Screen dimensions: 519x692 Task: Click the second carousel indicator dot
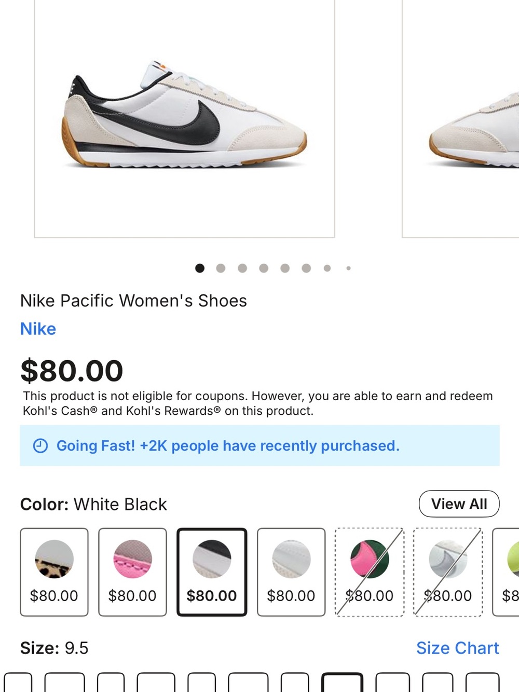pos(221,268)
